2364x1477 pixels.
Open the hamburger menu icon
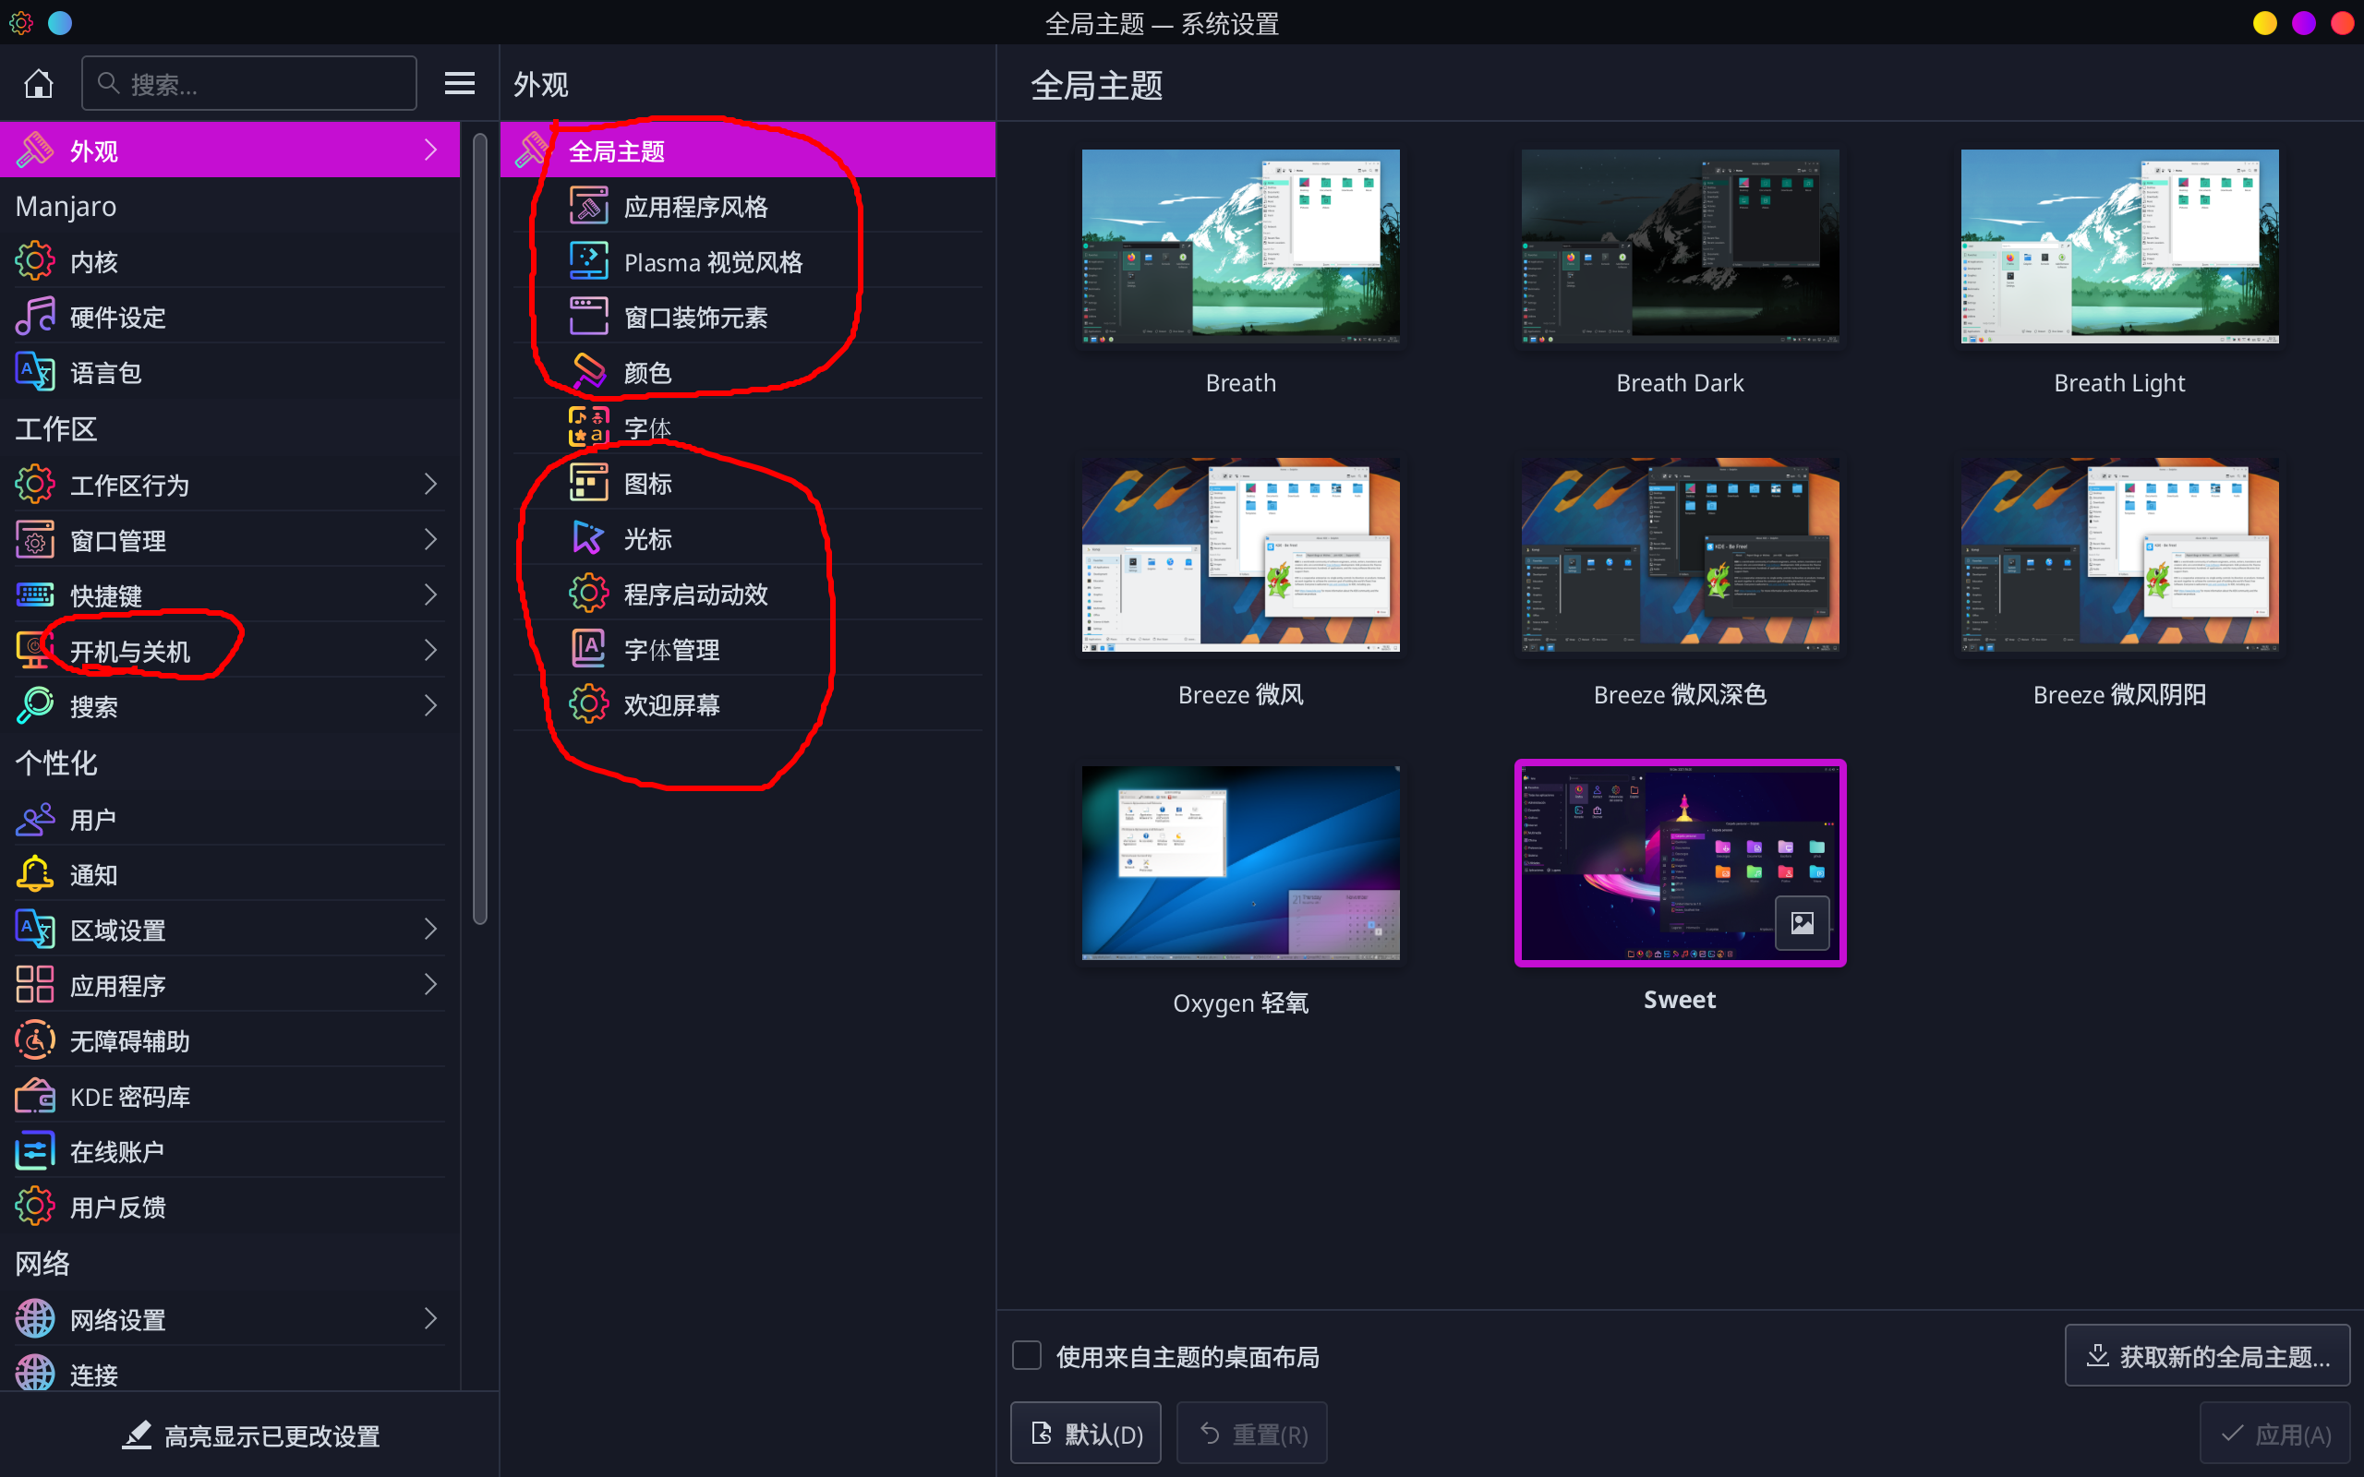pos(459,84)
